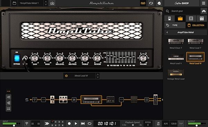
Task: Toggle the metronome icon
Action: (x=158, y=124)
